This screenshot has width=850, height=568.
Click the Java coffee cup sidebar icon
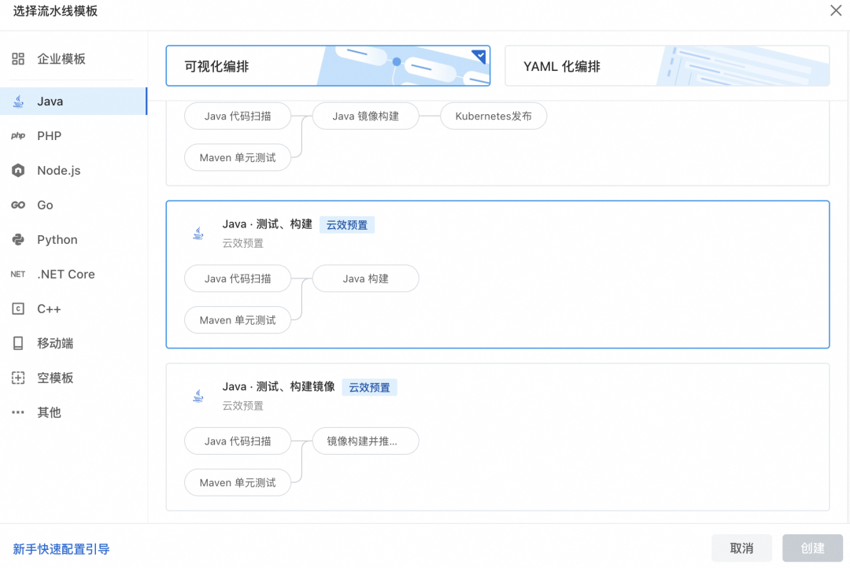pos(18,101)
